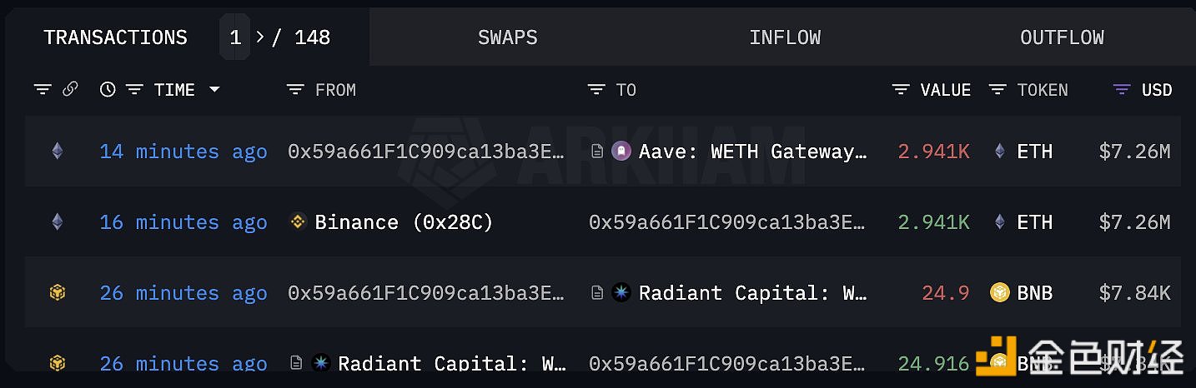1196x388 pixels.
Task: Open the VALUE column filter
Action: coord(901,90)
